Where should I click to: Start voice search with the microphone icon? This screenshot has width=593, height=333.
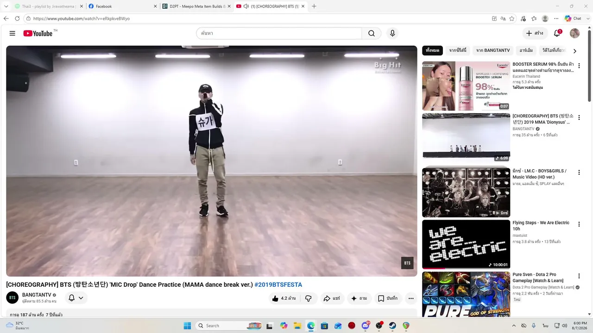[x=392, y=33]
